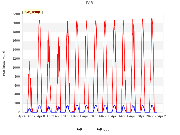Image resolution: width=180 pixels, height=135 pixels.
Task: Click the PAR (umol/m2/s) axis title
Action: [4, 63]
